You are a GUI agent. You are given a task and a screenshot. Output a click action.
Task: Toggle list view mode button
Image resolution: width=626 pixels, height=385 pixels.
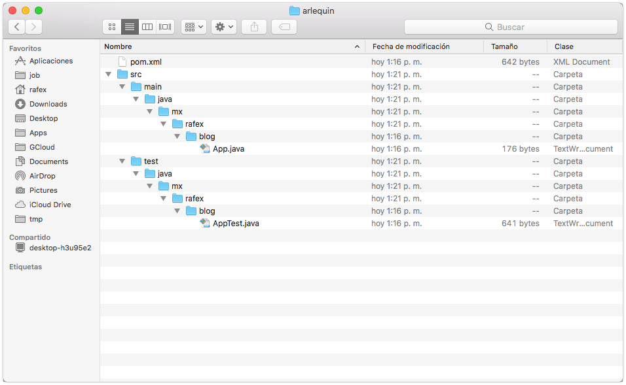[130, 27]
